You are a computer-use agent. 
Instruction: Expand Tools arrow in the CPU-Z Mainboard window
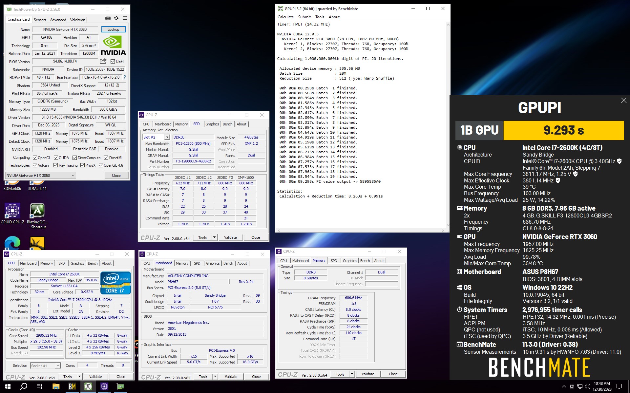[x=215, y=377]
